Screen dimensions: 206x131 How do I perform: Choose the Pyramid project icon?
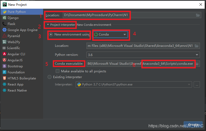pos(4,36)
